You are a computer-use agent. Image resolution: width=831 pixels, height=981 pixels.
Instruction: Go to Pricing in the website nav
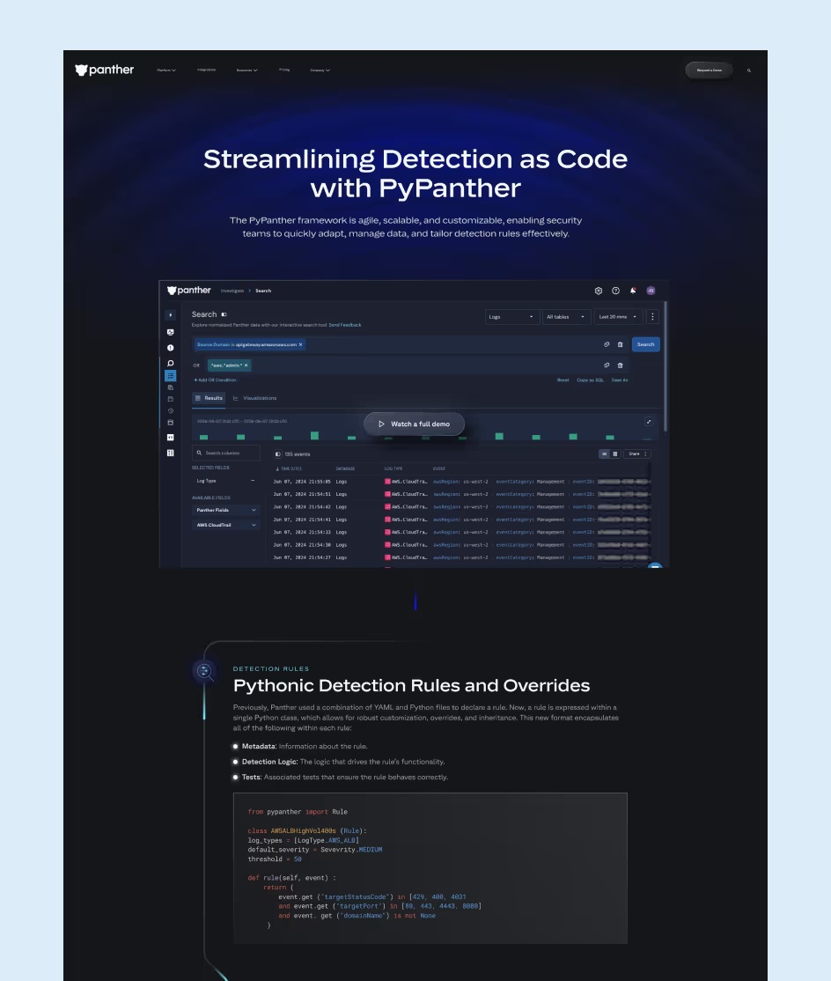(284, 70)
